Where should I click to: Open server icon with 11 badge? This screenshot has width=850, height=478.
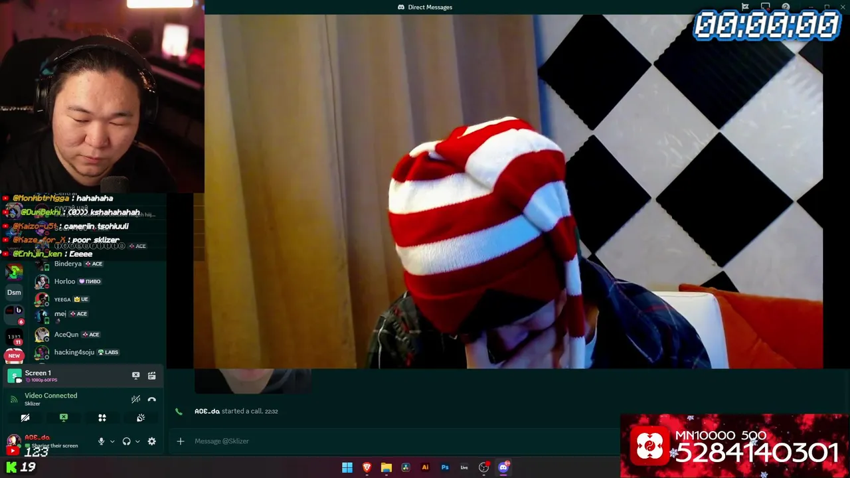coord(14,339)
